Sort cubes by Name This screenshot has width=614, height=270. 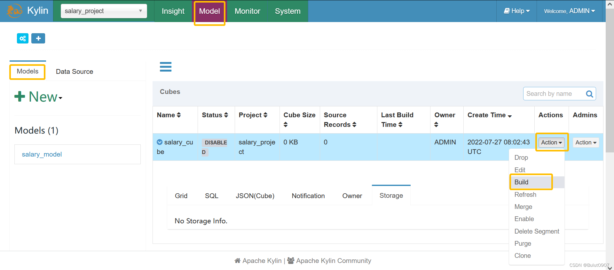click(x=169, y=115)
